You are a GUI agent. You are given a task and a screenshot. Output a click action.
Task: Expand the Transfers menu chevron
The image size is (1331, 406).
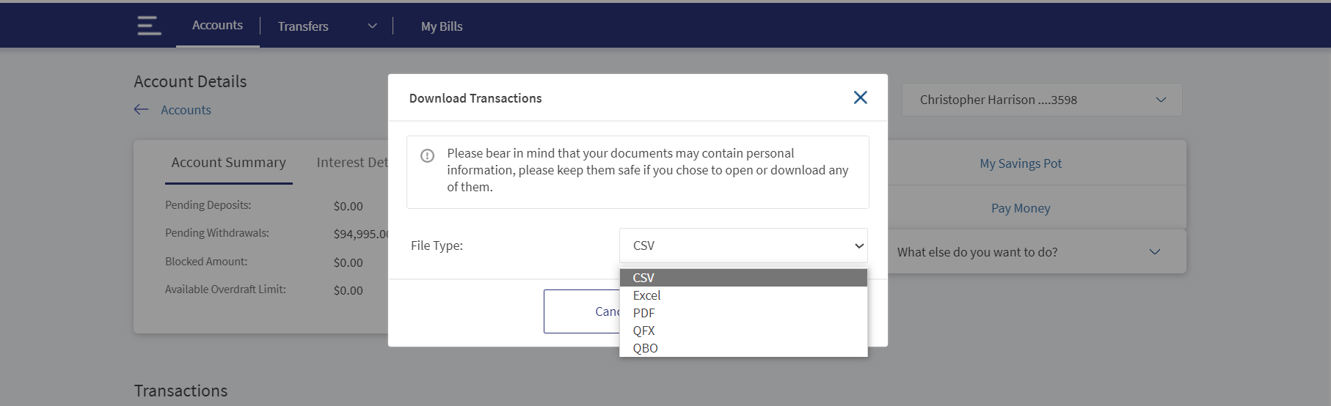372,26
